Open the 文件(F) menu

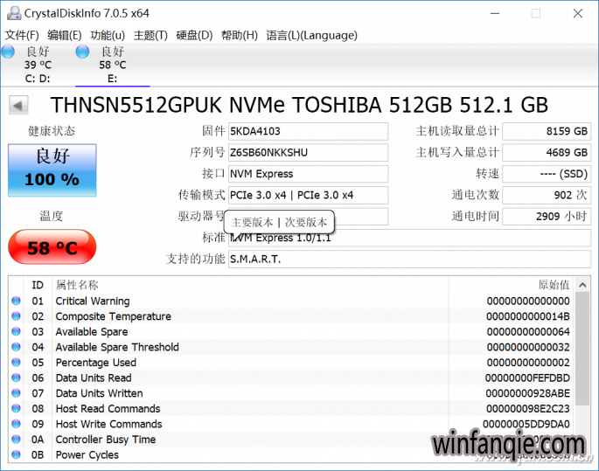tap(22, 36)
